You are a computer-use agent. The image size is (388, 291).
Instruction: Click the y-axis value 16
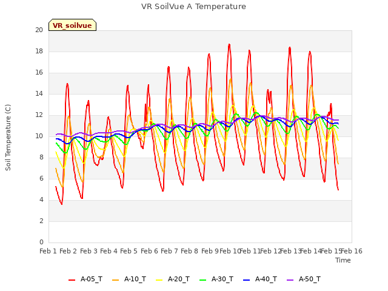tap(39, 73)
